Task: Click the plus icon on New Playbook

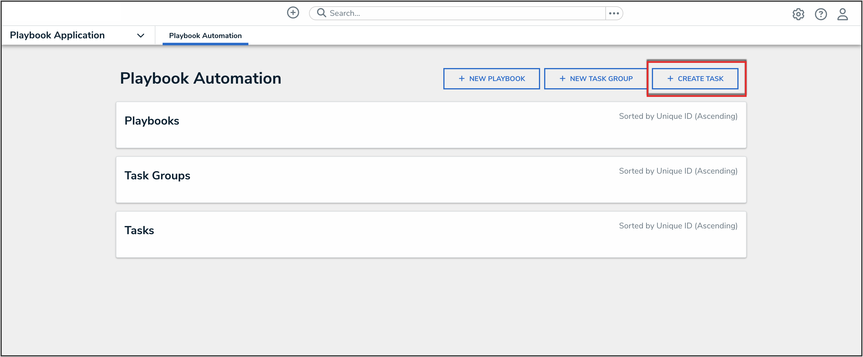Action: [x=462, y=79]
